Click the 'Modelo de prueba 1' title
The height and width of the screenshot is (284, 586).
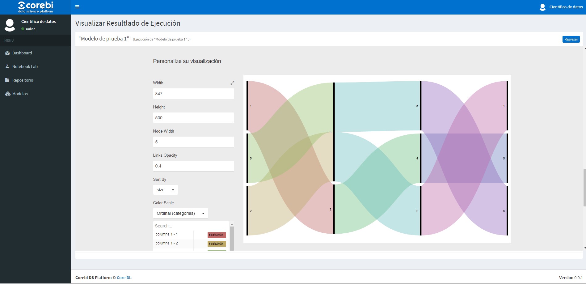[103, 39]
